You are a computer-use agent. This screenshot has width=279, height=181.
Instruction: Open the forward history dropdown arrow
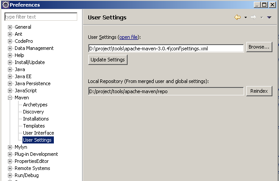point(261,18)
